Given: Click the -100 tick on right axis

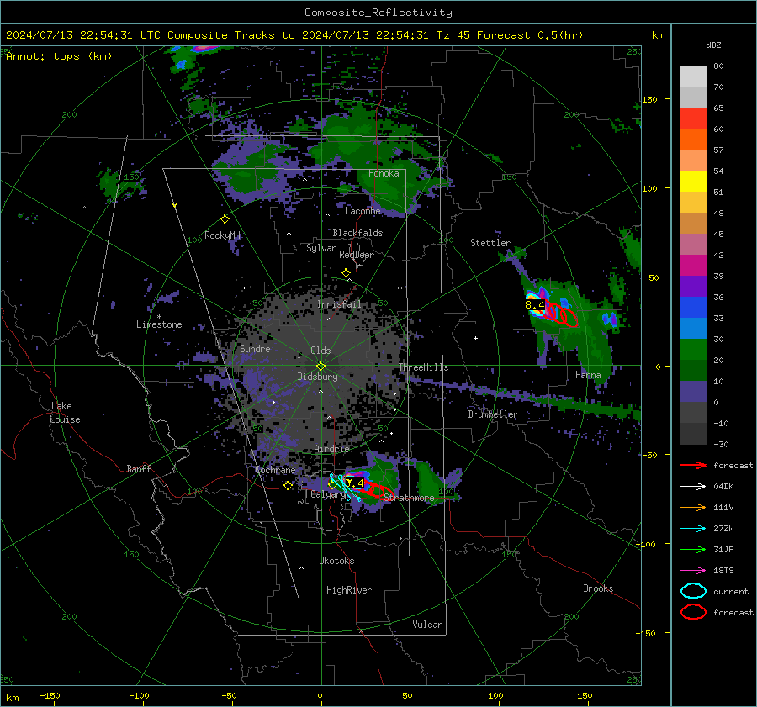Looking at the screenshot, I should [645, 544].
